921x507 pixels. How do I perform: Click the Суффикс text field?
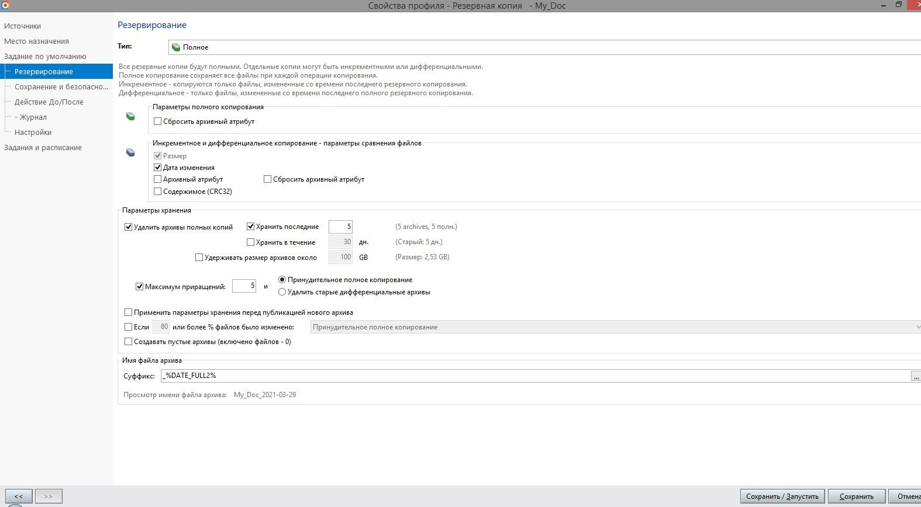[x=534, y=376]
